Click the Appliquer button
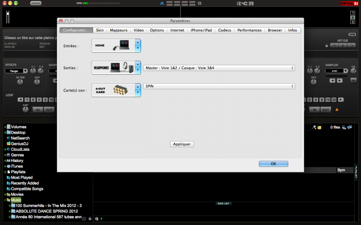 point(182,144)
